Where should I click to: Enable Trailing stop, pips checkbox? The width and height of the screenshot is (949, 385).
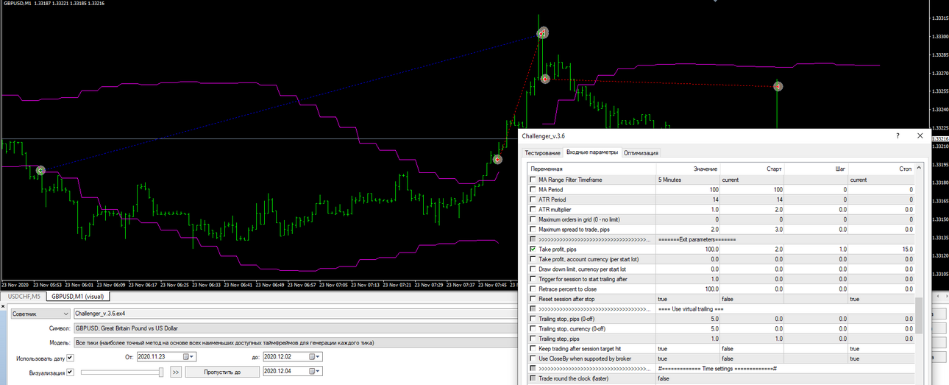click(x=533, y=319)
